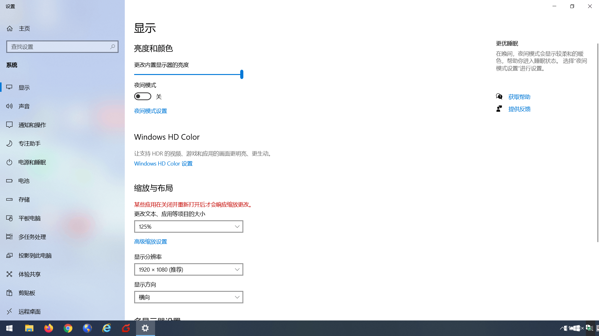Open Firefox from the taskbar
The height and width of the screenshot is (336, 599).
click(x=49, y=328)
